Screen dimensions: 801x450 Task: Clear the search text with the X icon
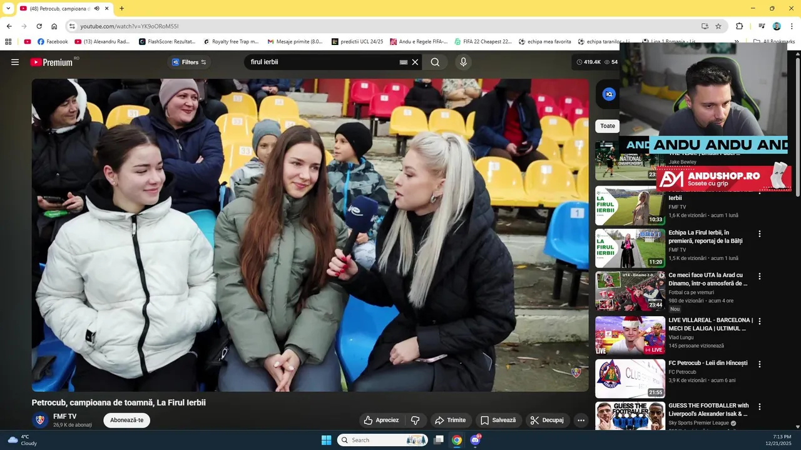(415, 62)
